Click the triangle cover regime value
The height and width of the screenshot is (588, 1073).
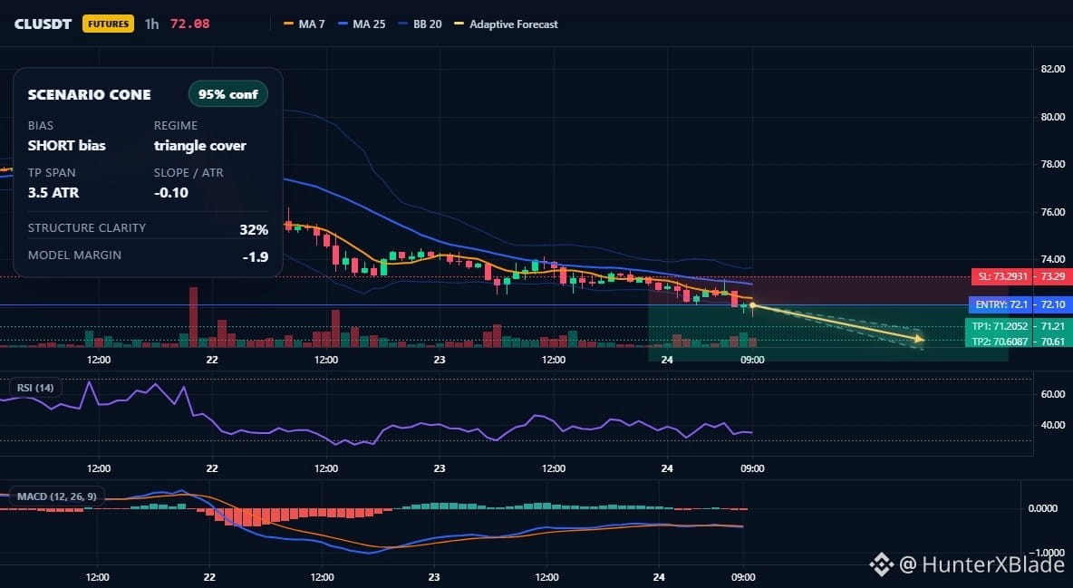[x=199, y=145]
